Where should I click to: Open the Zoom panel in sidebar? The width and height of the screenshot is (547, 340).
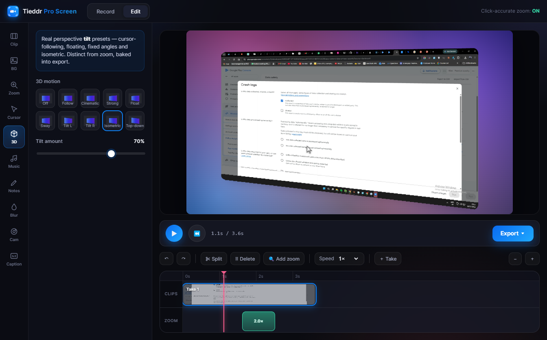[x=14, y=88]
